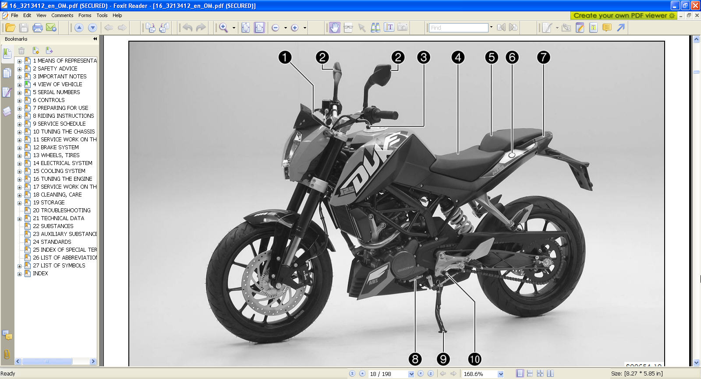Click in the Find search field
This screenshot has height=379, width=701.
coord(458,28)
